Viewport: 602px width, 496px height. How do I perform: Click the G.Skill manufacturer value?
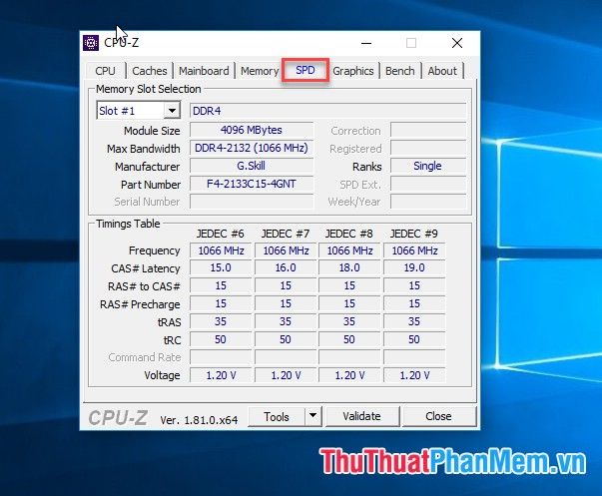pyautogui.click(x=252, y=166)
